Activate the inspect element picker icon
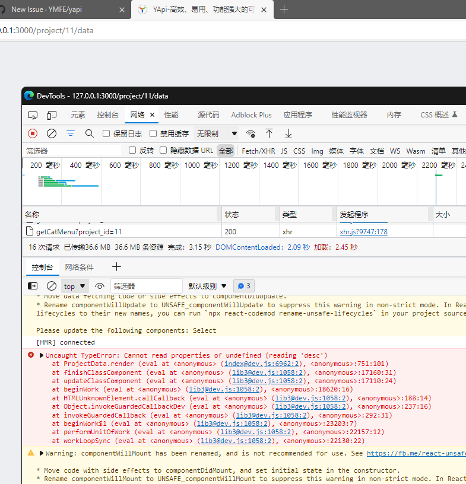The height and width of the screenshot is (484, 466). point(33,116)
